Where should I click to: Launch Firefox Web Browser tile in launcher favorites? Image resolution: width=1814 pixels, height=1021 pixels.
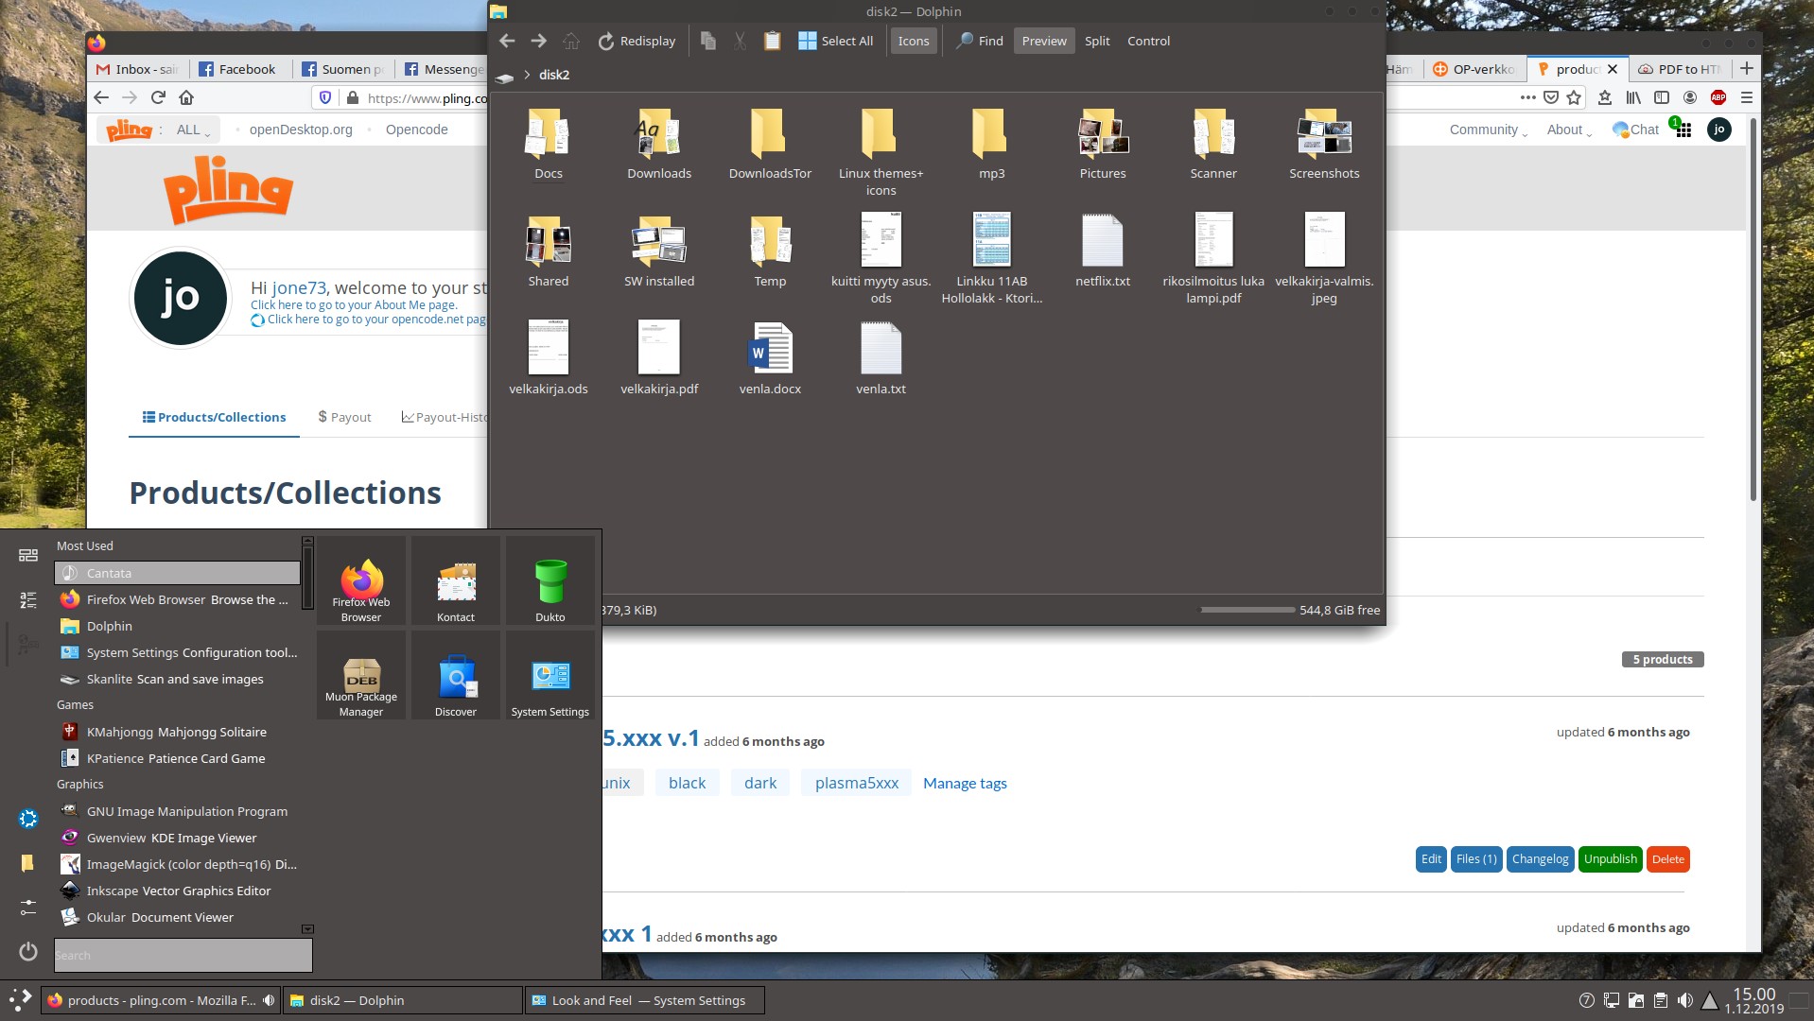(361, 580)
